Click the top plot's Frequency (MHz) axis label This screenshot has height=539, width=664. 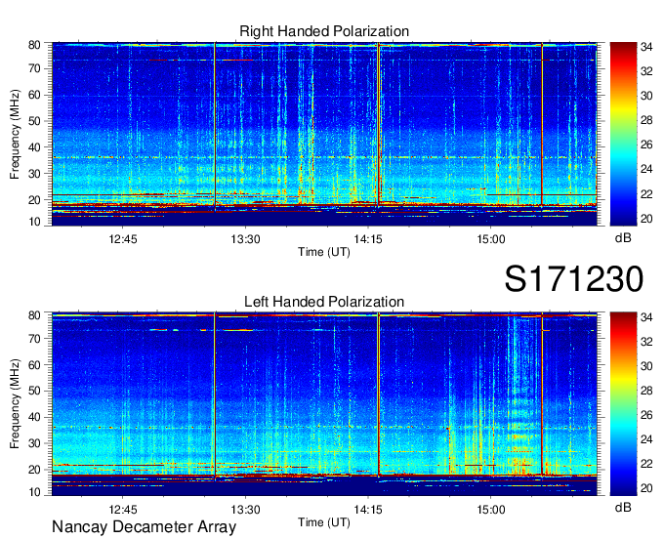point(15,134)
